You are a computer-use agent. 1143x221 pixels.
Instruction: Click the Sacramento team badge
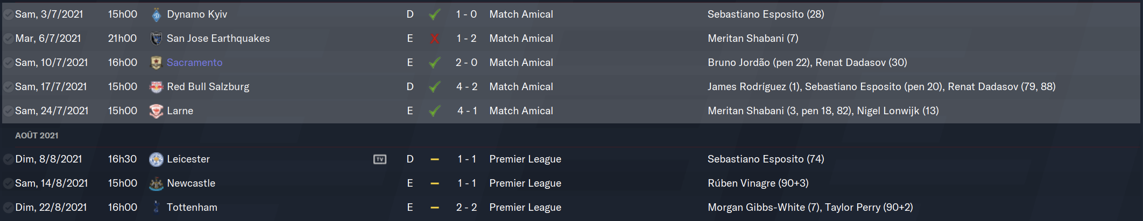click(156, 63)
